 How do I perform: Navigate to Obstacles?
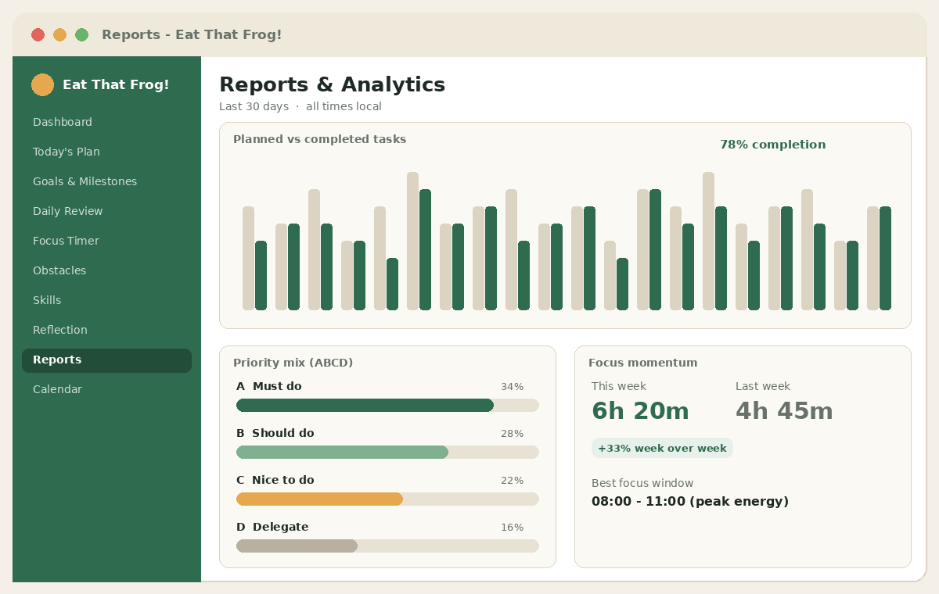coord(59,270)
